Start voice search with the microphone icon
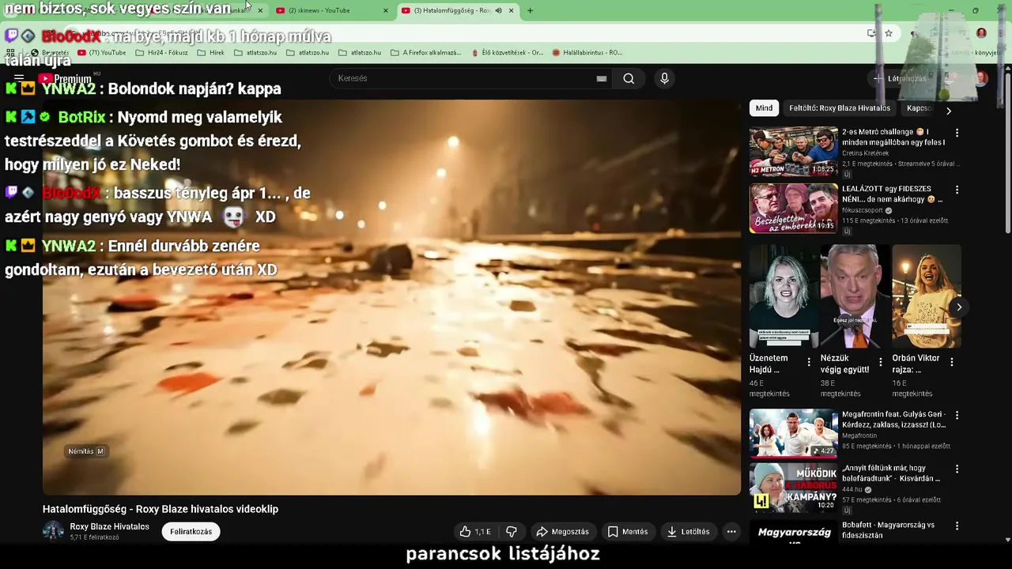1012x569 pixels. point(664,78)
